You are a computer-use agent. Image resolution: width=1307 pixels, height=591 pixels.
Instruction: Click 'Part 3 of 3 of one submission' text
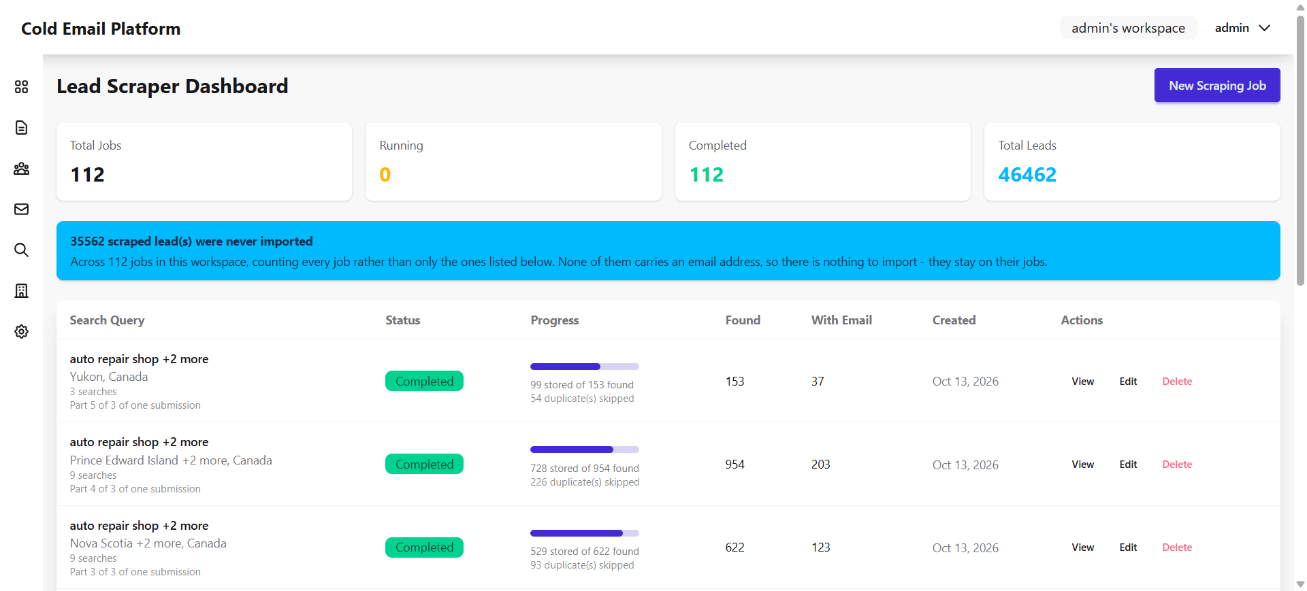(135, 572)
